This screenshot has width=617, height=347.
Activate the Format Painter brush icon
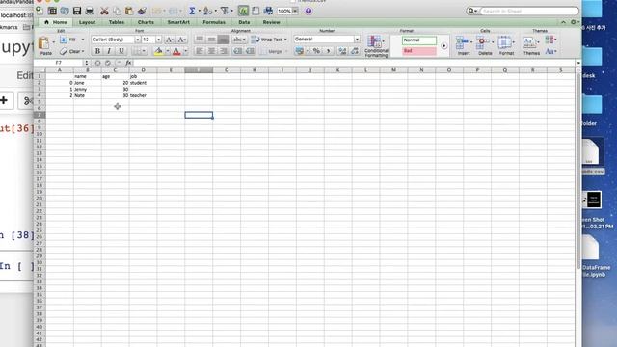pos(142,11)
